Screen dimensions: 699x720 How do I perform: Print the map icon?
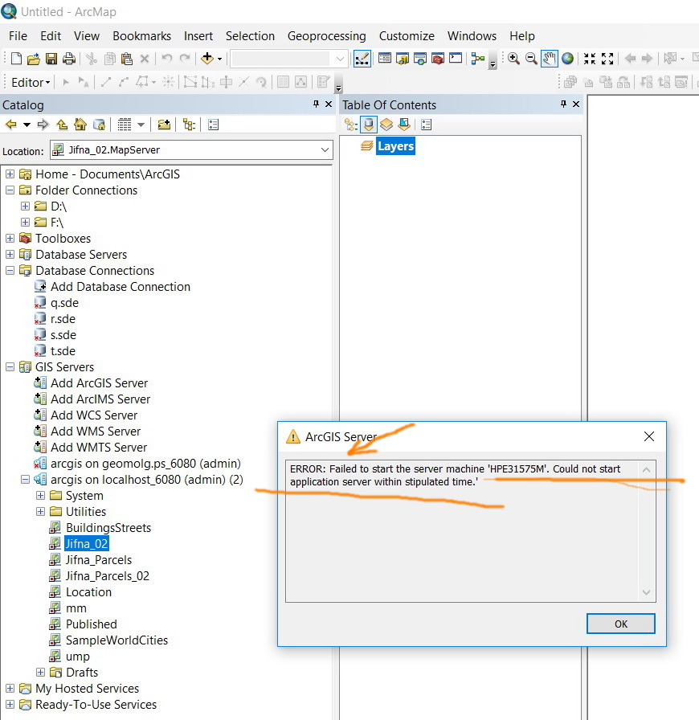[69, 59]
